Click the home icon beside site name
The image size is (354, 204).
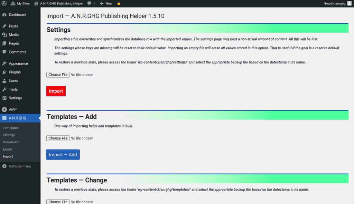point(36,3)
